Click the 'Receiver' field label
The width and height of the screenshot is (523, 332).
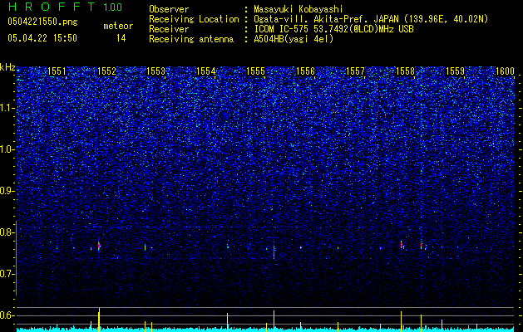pyautogui.click(x=169, y=29)
